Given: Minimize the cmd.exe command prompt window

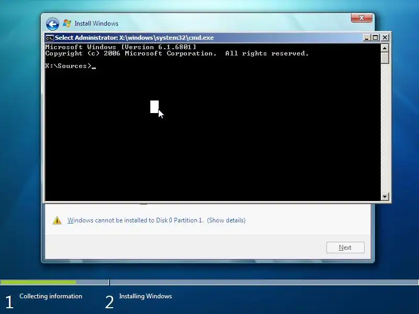Looking at the screenshot, I should pyautogui.click(x=367, y=38).
